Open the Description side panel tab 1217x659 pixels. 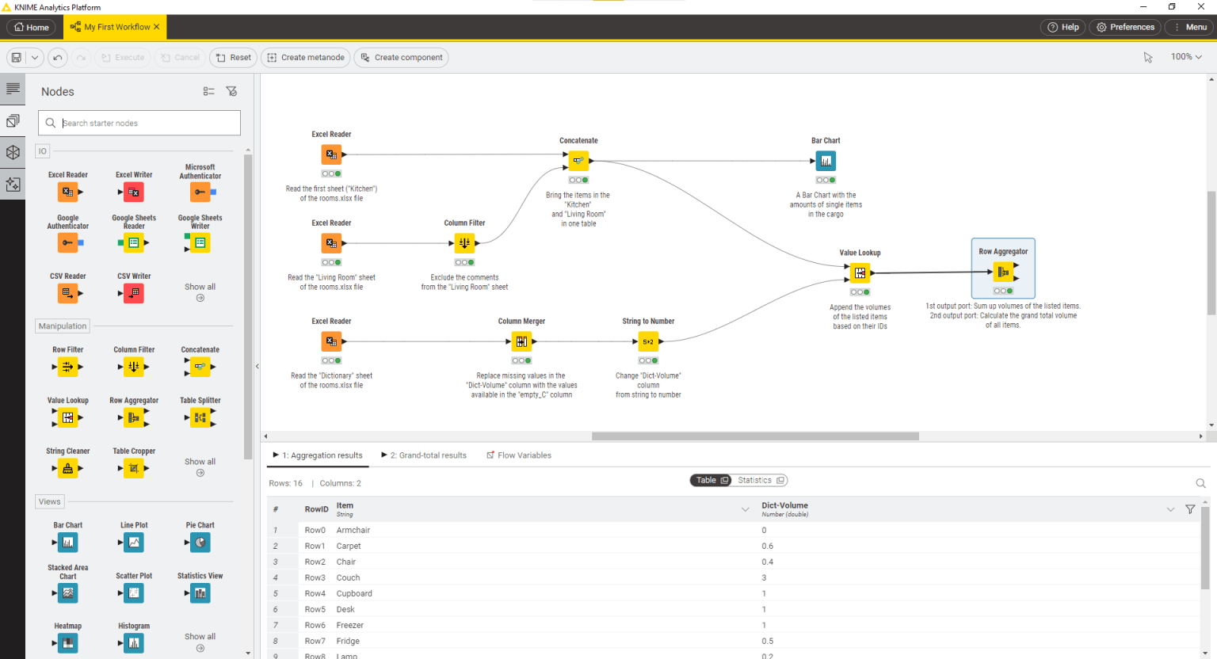click(x=13, y=89)
